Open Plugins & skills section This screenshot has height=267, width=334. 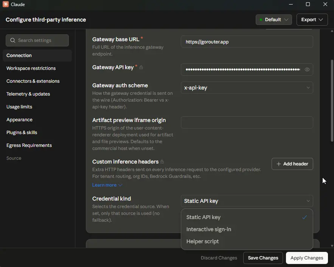coord(37,133)
